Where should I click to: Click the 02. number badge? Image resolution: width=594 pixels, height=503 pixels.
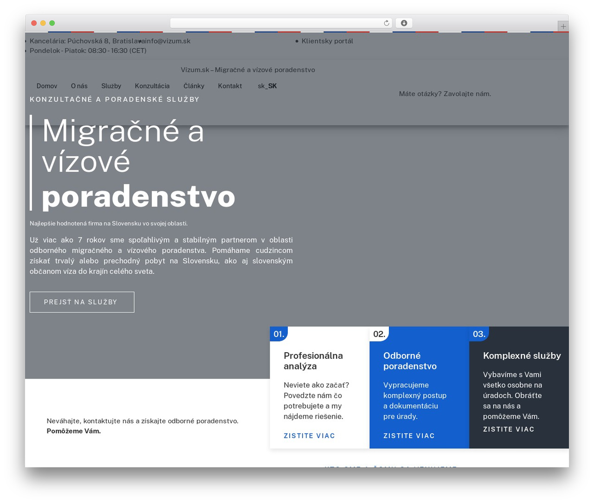[379, 334]
